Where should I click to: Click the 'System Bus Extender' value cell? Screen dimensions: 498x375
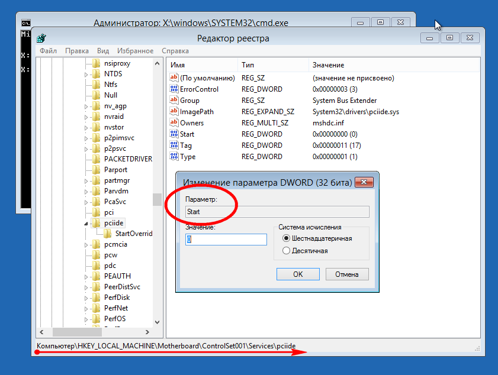[x=345, y=100]
